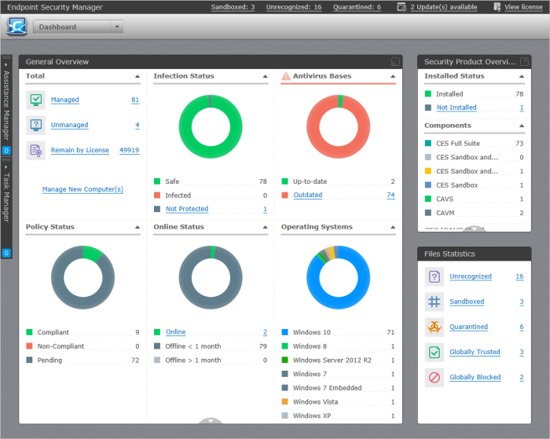Image resolution: width=550 pixels, height=439 pixels.
Task: Click the Antivirus Bases warning triangle icon
Action: pyautogui.click(x=286, y=76)
